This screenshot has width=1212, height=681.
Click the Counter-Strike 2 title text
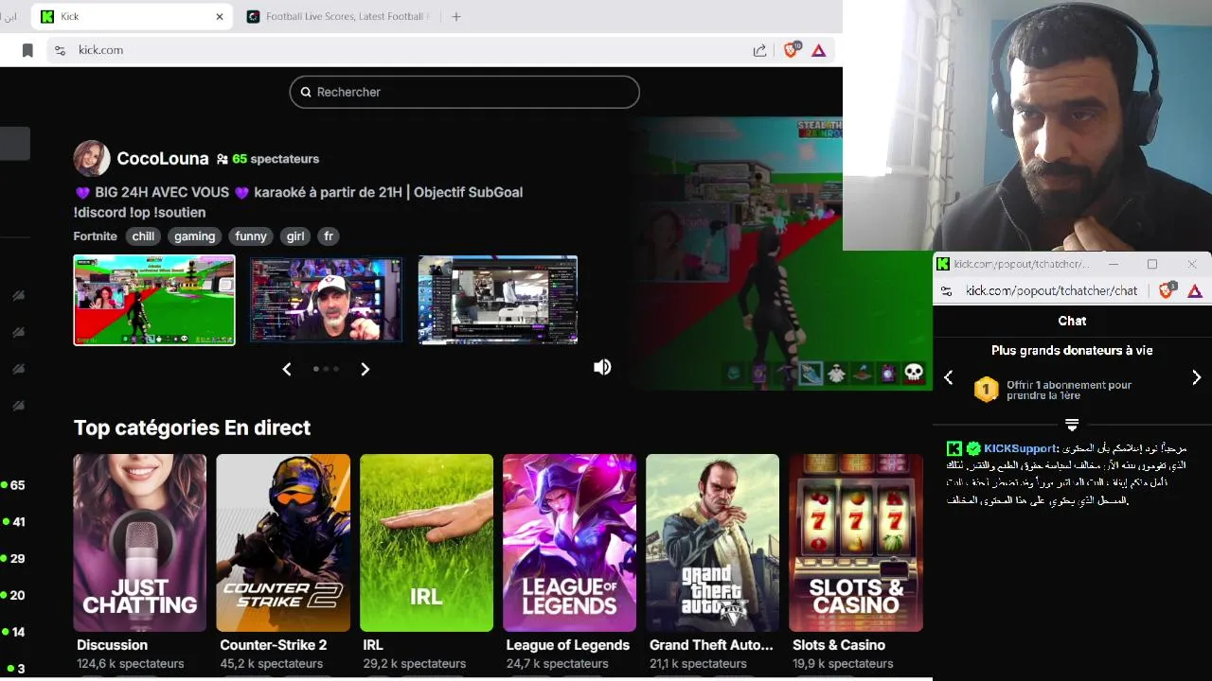tap(274, 645)
